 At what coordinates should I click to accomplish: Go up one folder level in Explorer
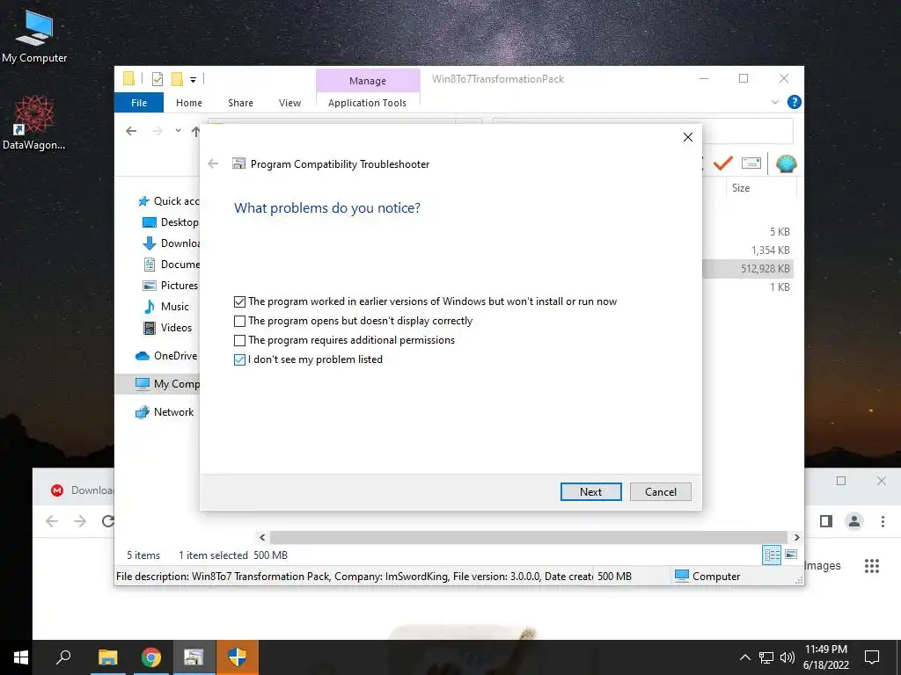pos(195,132)
